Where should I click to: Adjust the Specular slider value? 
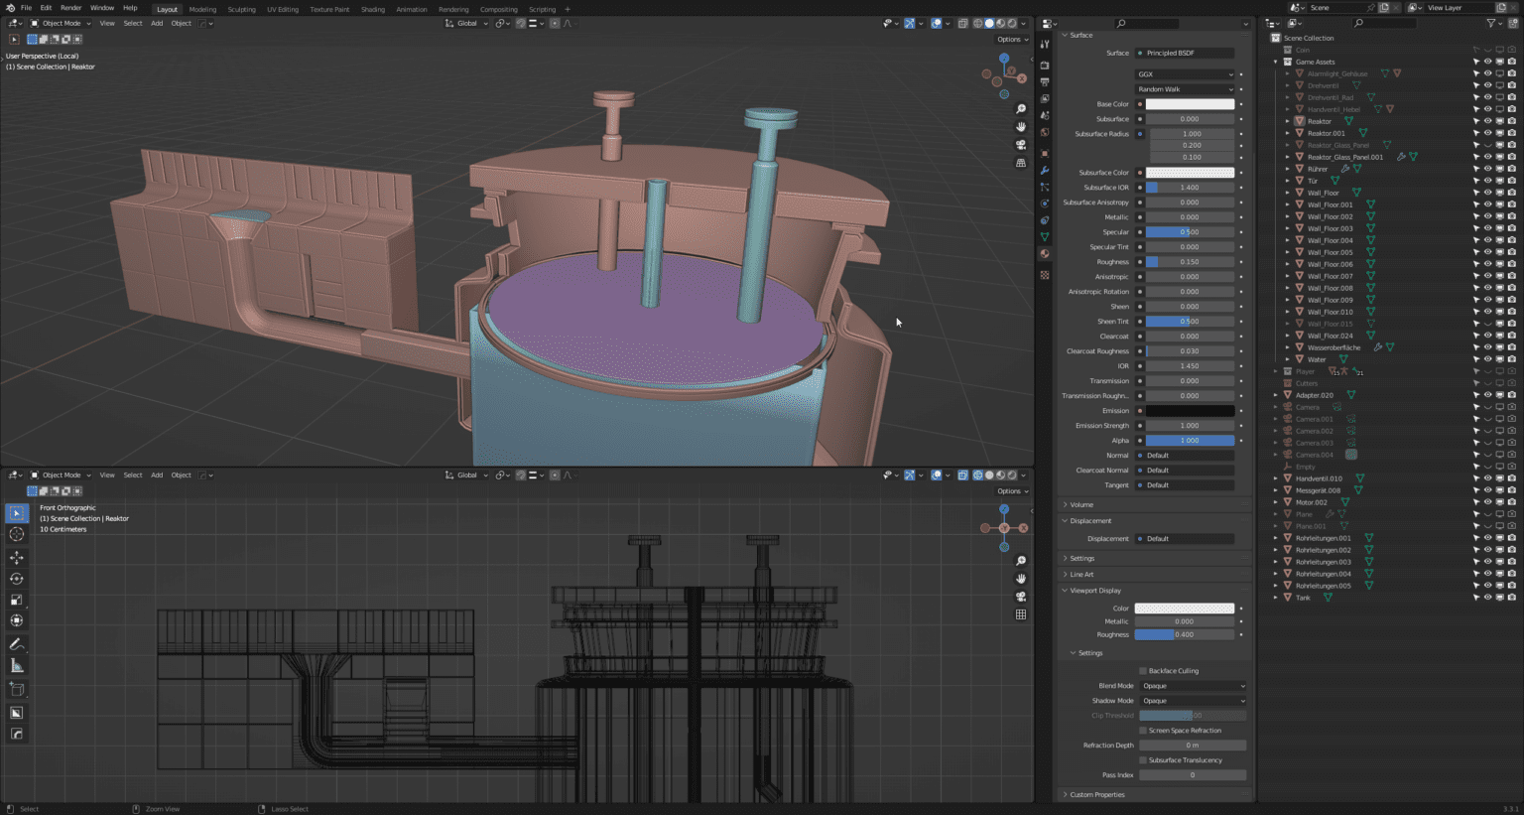pos(1189,232)
